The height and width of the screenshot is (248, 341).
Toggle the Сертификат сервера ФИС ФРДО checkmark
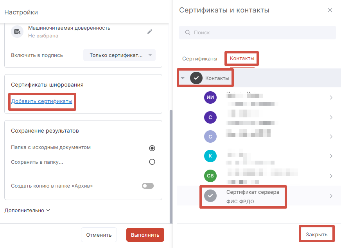(210, 196)
